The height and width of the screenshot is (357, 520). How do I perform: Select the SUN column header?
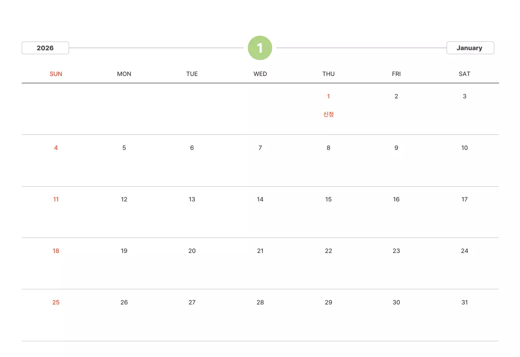[56, 74]
